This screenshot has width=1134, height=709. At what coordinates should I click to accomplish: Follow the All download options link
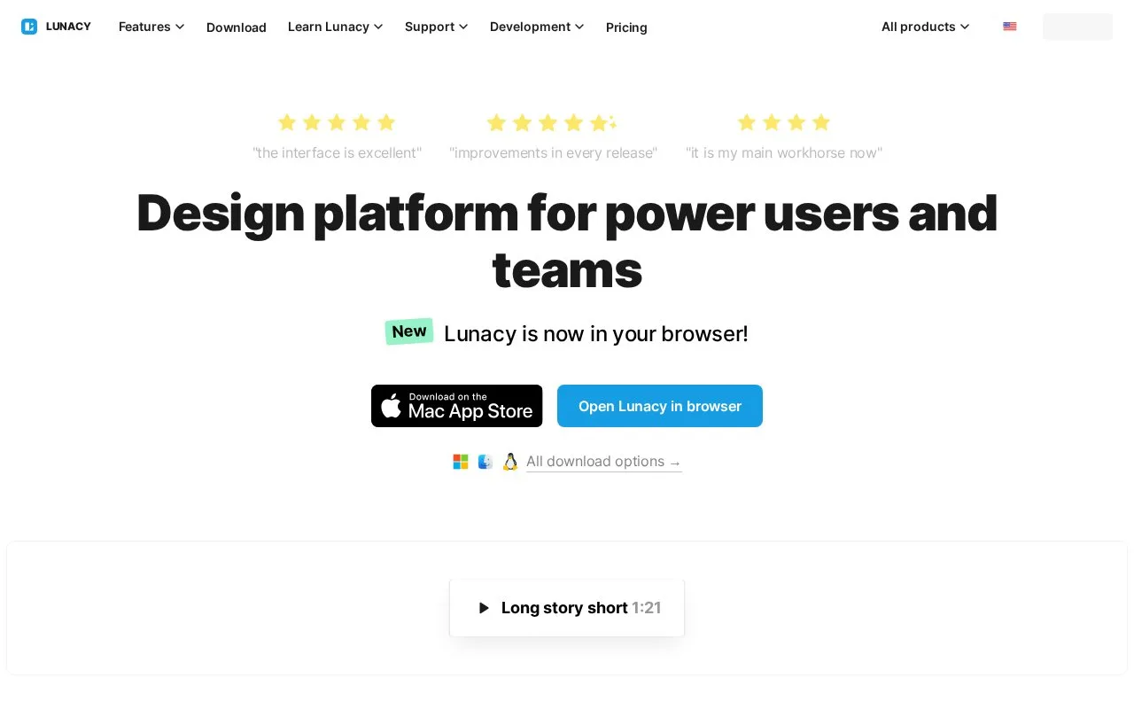[604, 462]
